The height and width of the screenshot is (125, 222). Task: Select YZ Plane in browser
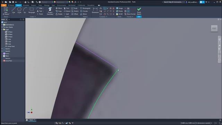coord(9,32)
